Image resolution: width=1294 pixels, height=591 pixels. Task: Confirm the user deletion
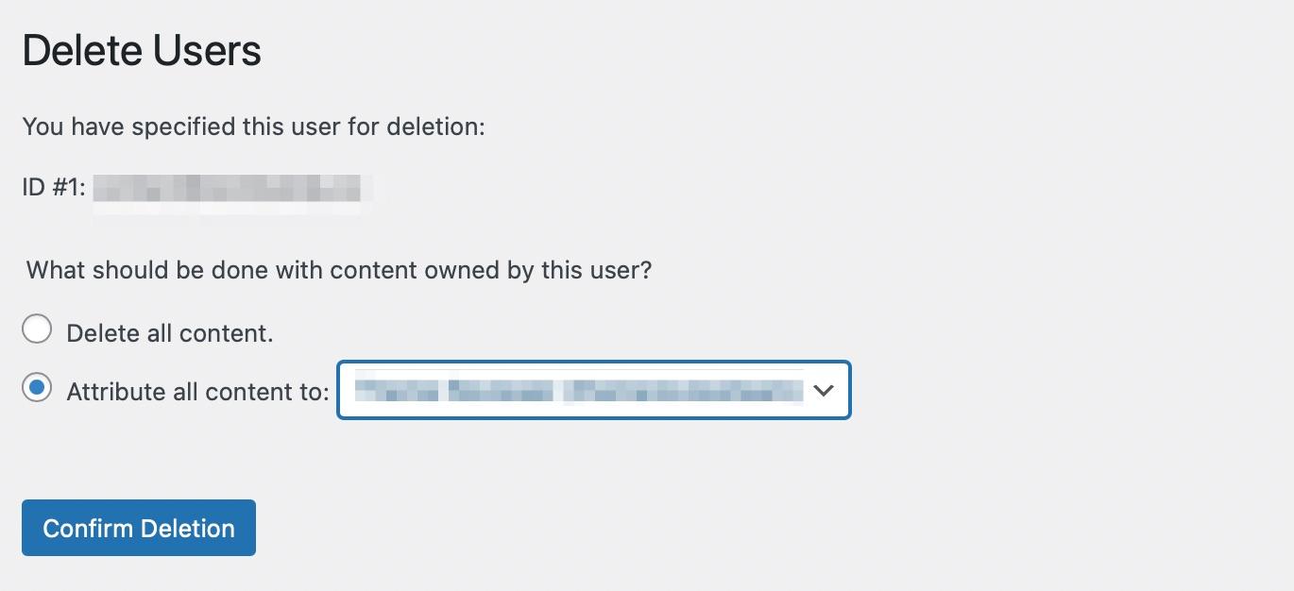(x=139, y=528)
